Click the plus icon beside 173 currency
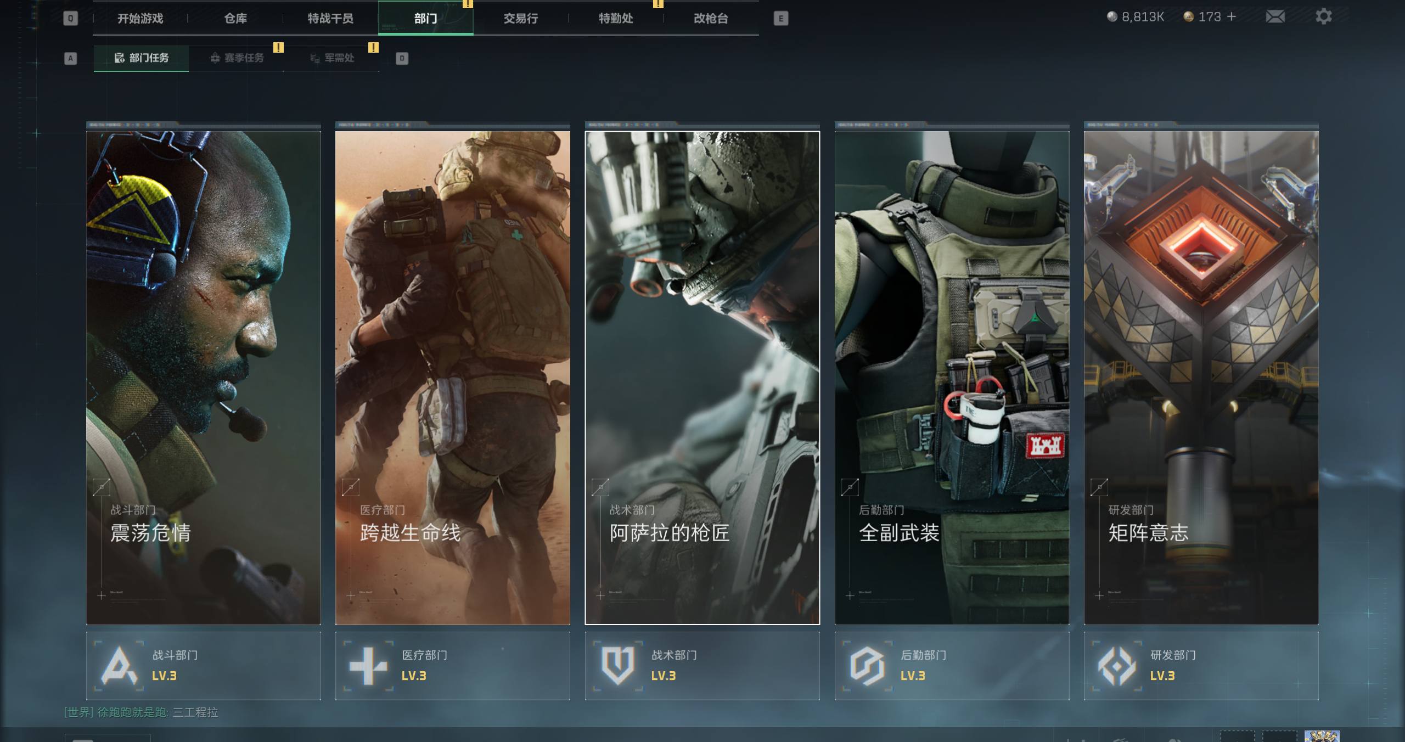 (x=1232, y=17)
